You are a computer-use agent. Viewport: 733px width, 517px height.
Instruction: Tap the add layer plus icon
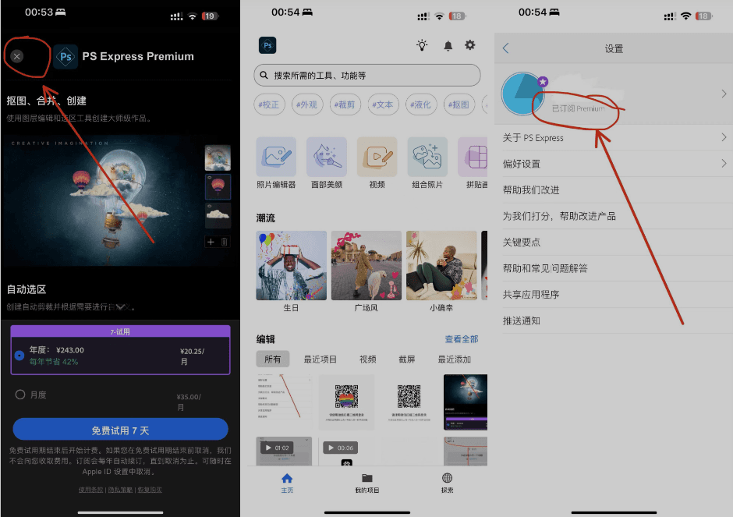(211, 242)
